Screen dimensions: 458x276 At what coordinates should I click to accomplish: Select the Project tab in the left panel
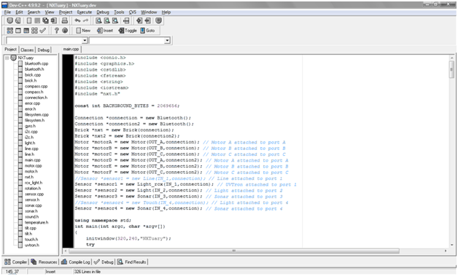(x=11, y=50)
